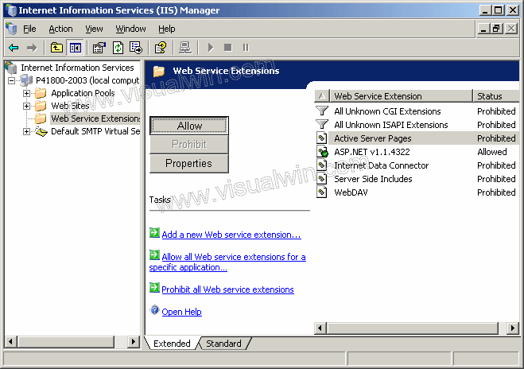524x369 pixels.
Task: Expand the Application Pools tree node
Action: click(x=26, y=93)
